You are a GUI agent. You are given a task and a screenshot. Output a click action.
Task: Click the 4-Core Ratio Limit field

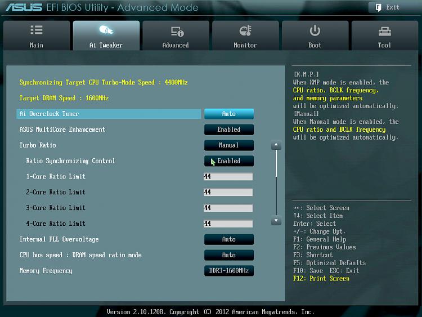(228, 224)
